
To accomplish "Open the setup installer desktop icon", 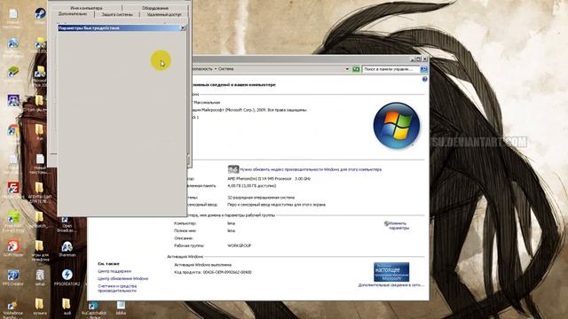I will [x=40, y=275].
